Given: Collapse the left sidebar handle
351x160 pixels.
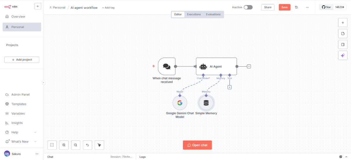Looking at the screenshot, I should tap(44, 82).
